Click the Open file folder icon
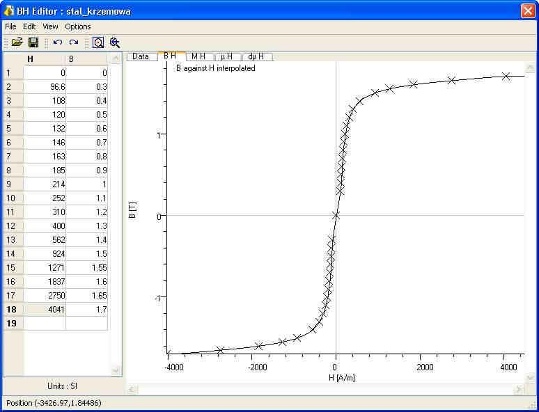Screen dimensions: 539x412 [x=17, y=42]
